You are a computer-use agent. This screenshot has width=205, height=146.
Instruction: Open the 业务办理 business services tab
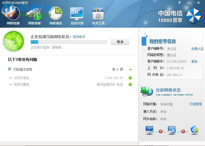[77, 16]
